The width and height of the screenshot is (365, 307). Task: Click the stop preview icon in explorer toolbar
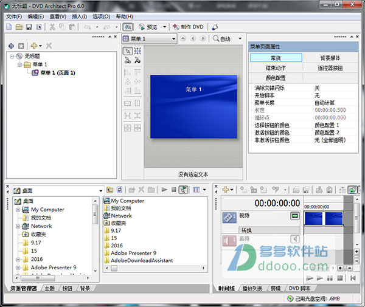coord(173,190)
